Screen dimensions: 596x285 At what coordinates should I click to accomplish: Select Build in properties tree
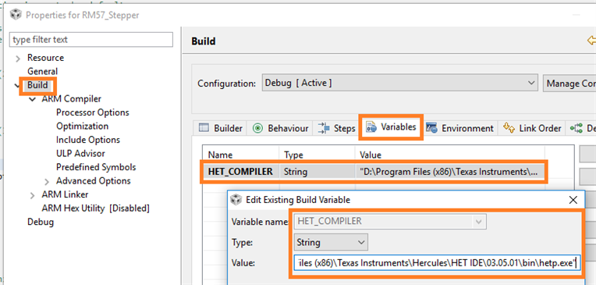[x=37, y=85]
